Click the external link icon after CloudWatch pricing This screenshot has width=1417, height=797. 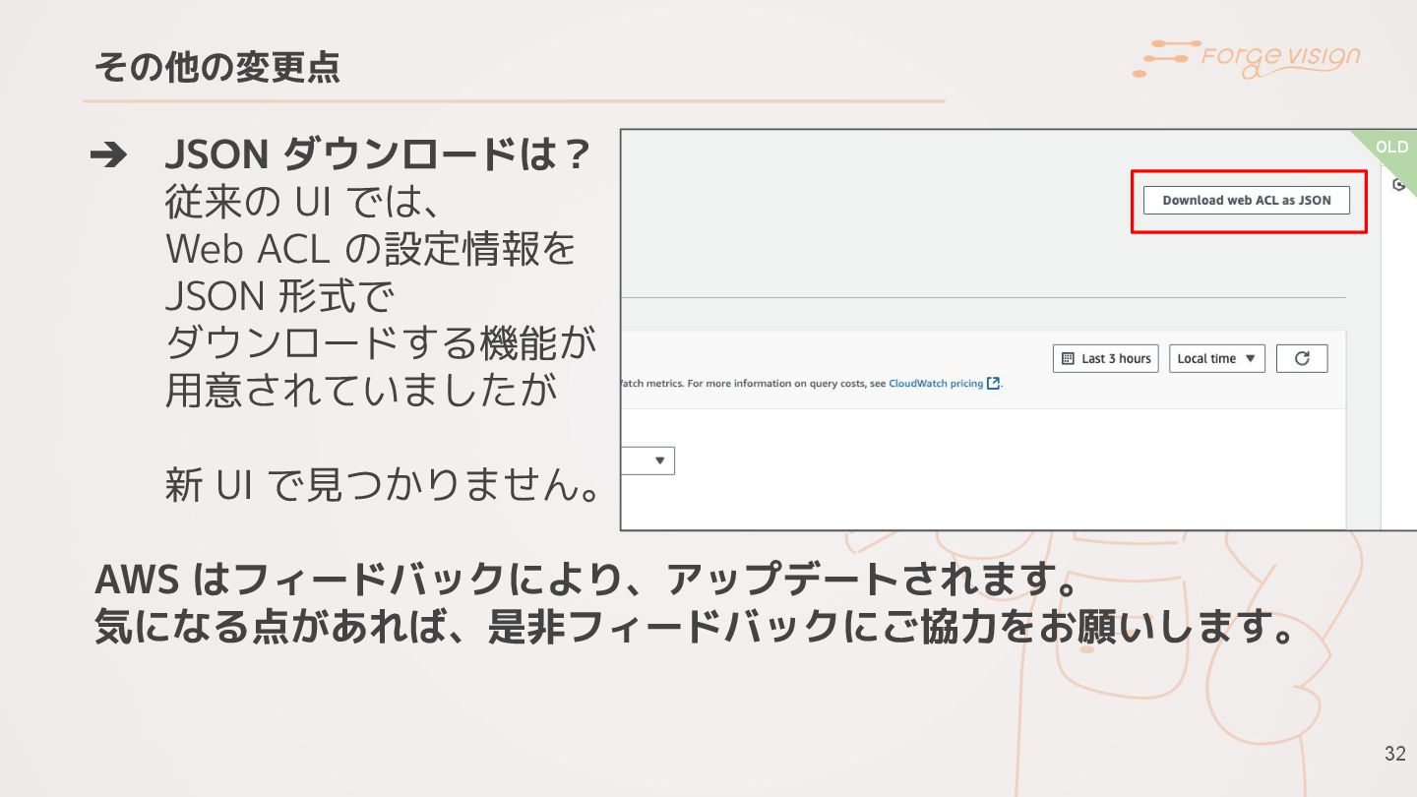(x=994, y=384)
